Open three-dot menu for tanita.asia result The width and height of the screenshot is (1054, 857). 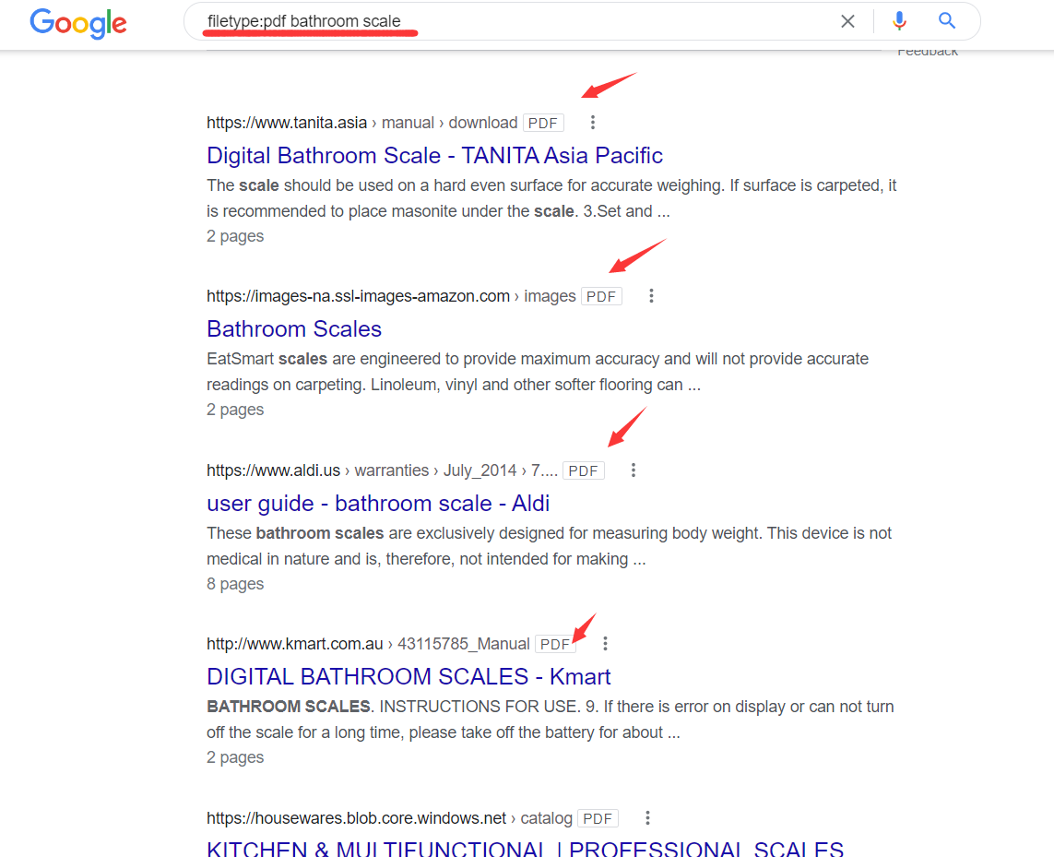(x=592, y=123)
